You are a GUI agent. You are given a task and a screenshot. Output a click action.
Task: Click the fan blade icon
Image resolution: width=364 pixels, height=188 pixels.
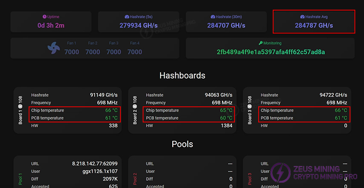pyautogui.click(x=53, y=48)
